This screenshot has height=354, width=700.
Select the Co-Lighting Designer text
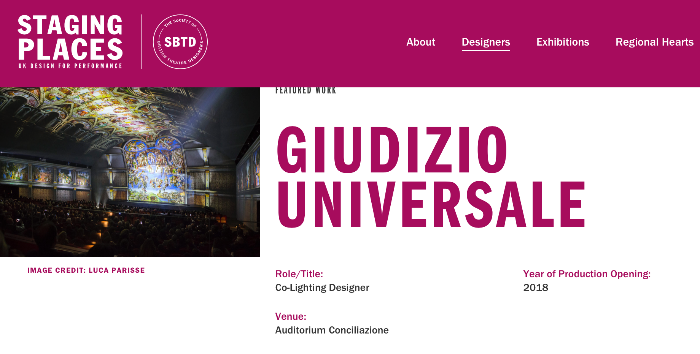(x=322, y=288)
